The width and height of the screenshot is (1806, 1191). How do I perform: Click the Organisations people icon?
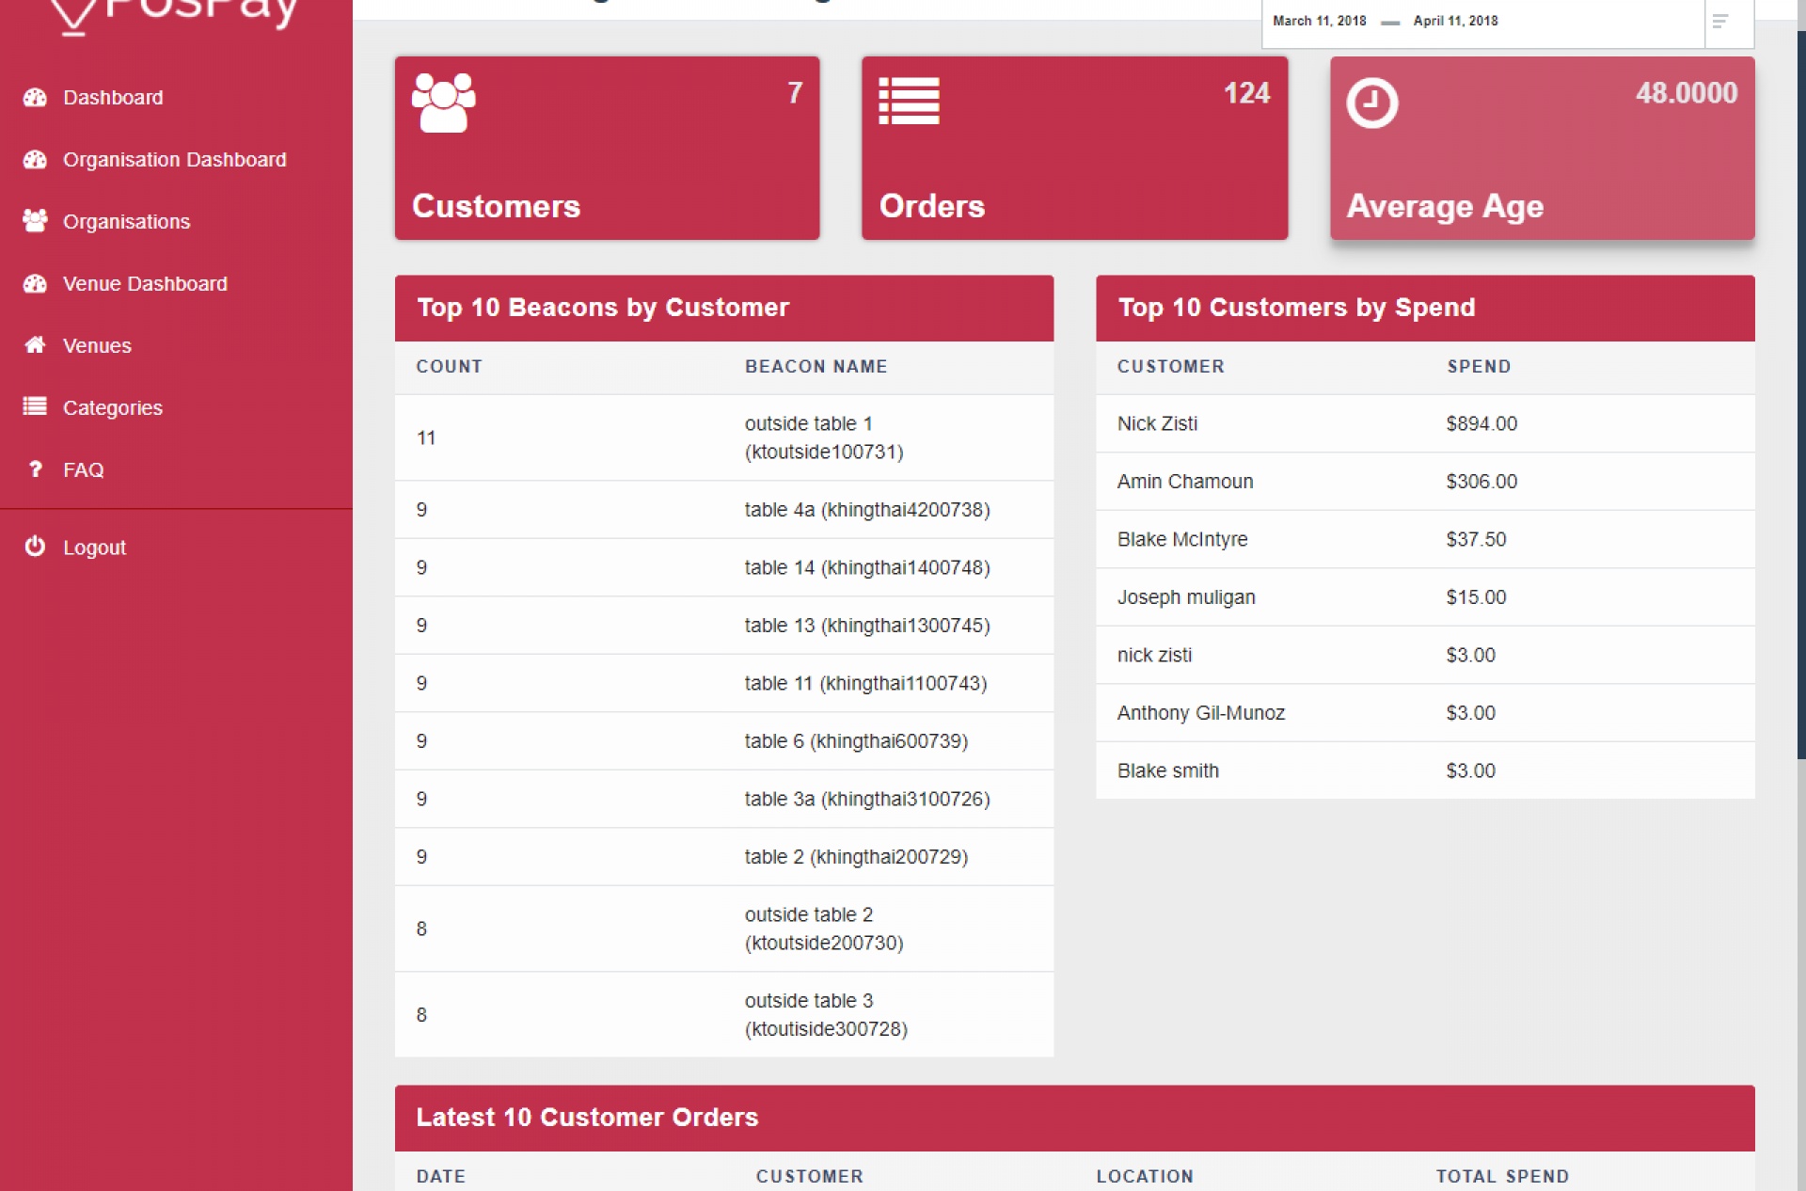coord(35,221)
